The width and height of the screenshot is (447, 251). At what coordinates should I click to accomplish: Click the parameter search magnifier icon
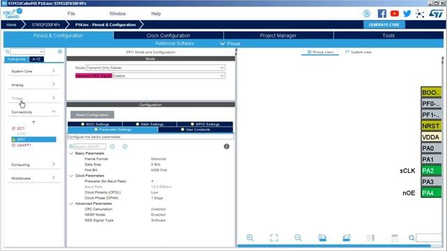(71, 146)
